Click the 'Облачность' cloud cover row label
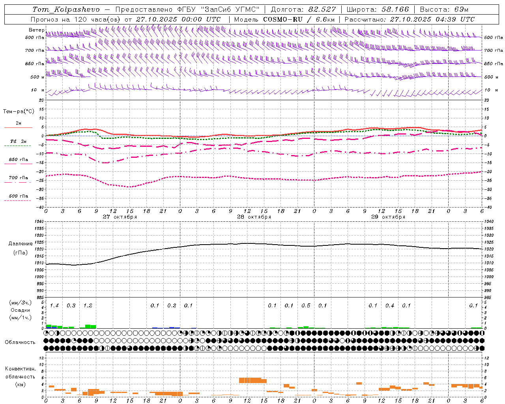Screen dimensions: 505x404 (x=20, y=342)
